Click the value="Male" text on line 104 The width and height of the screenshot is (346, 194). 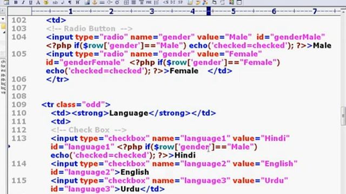[x=224, y=37]
